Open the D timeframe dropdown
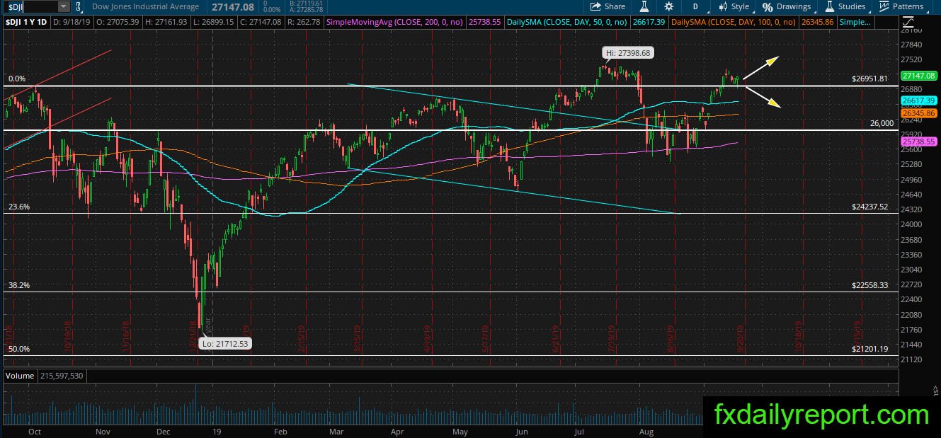 pos(695,6)
